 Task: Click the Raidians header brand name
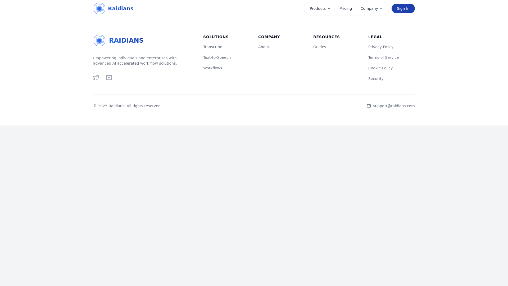tap(121, 8)
